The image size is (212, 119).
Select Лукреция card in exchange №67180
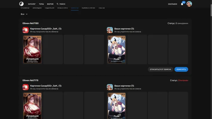pos(32,49)
